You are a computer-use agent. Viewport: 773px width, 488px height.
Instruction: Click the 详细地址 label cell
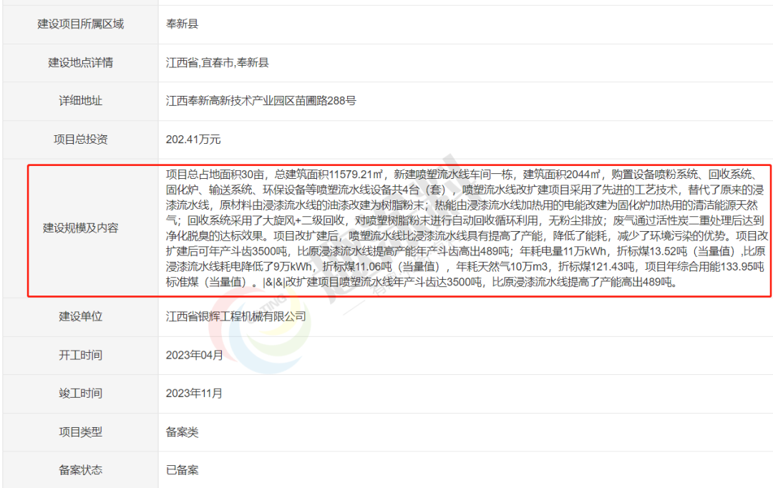pyautogui.click(x=80, y=101)
